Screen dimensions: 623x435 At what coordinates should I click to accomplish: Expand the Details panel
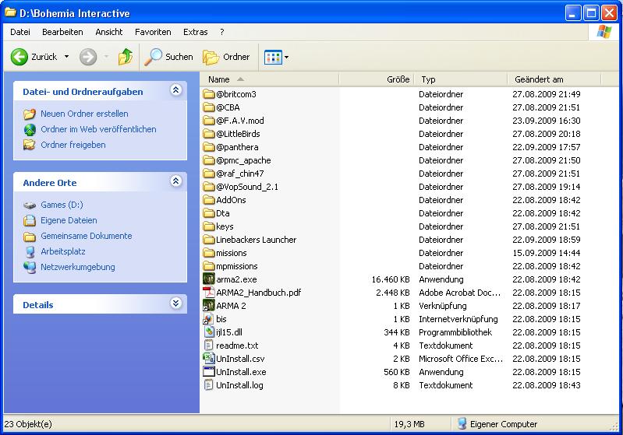(176, 303)
